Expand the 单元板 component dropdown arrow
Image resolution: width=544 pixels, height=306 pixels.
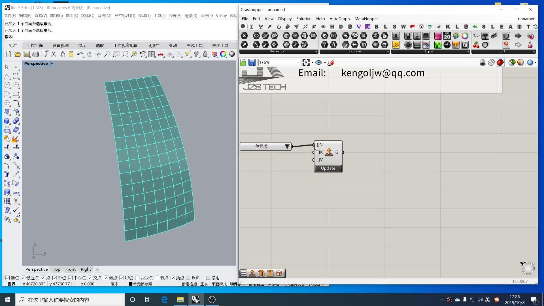(x=287, y=146)
